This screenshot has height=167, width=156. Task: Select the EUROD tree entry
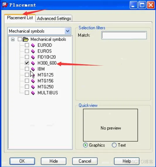[45, 45]
